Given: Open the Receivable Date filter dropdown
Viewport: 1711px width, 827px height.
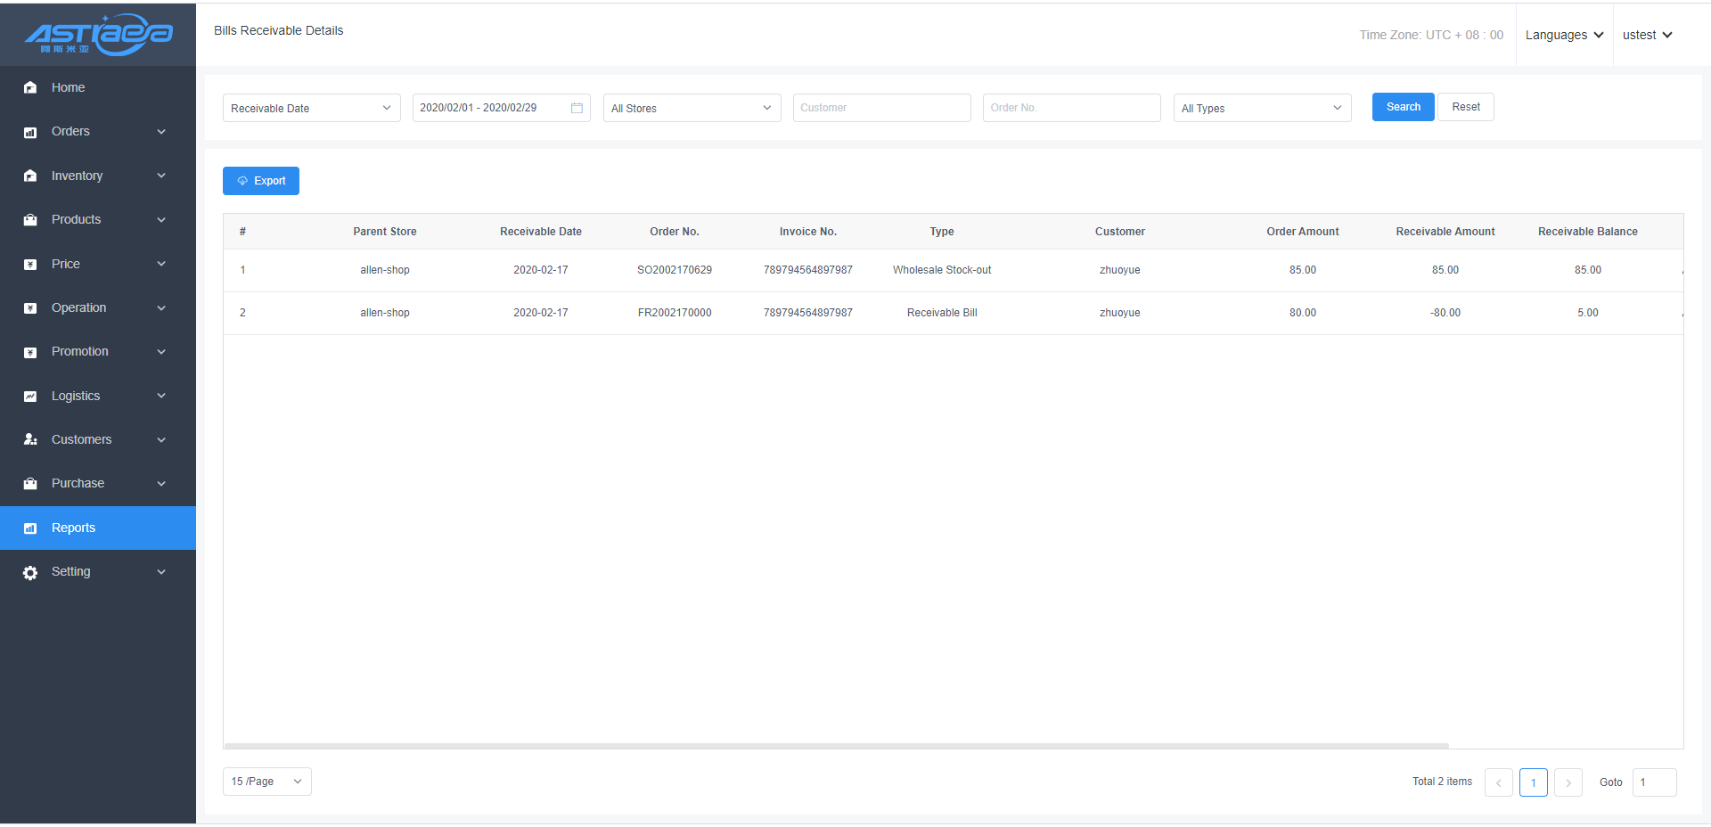Looking at the screenshot, I should click(x=311, y=108).
